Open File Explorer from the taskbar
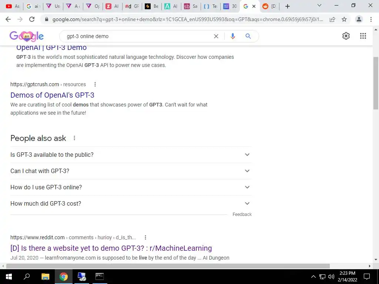This screenshot has width=379, height=284. tap(45, 277)
